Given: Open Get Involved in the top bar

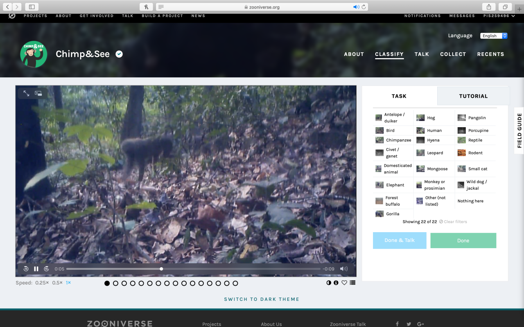Looking at the screenshot, I should coord(97,16).
